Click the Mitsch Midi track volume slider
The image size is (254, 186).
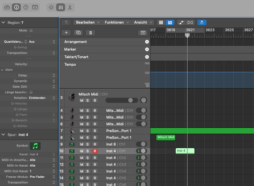pyautogui.click(x=122, y=100)
